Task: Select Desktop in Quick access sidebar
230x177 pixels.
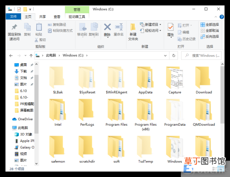Action: click(23, 65)
